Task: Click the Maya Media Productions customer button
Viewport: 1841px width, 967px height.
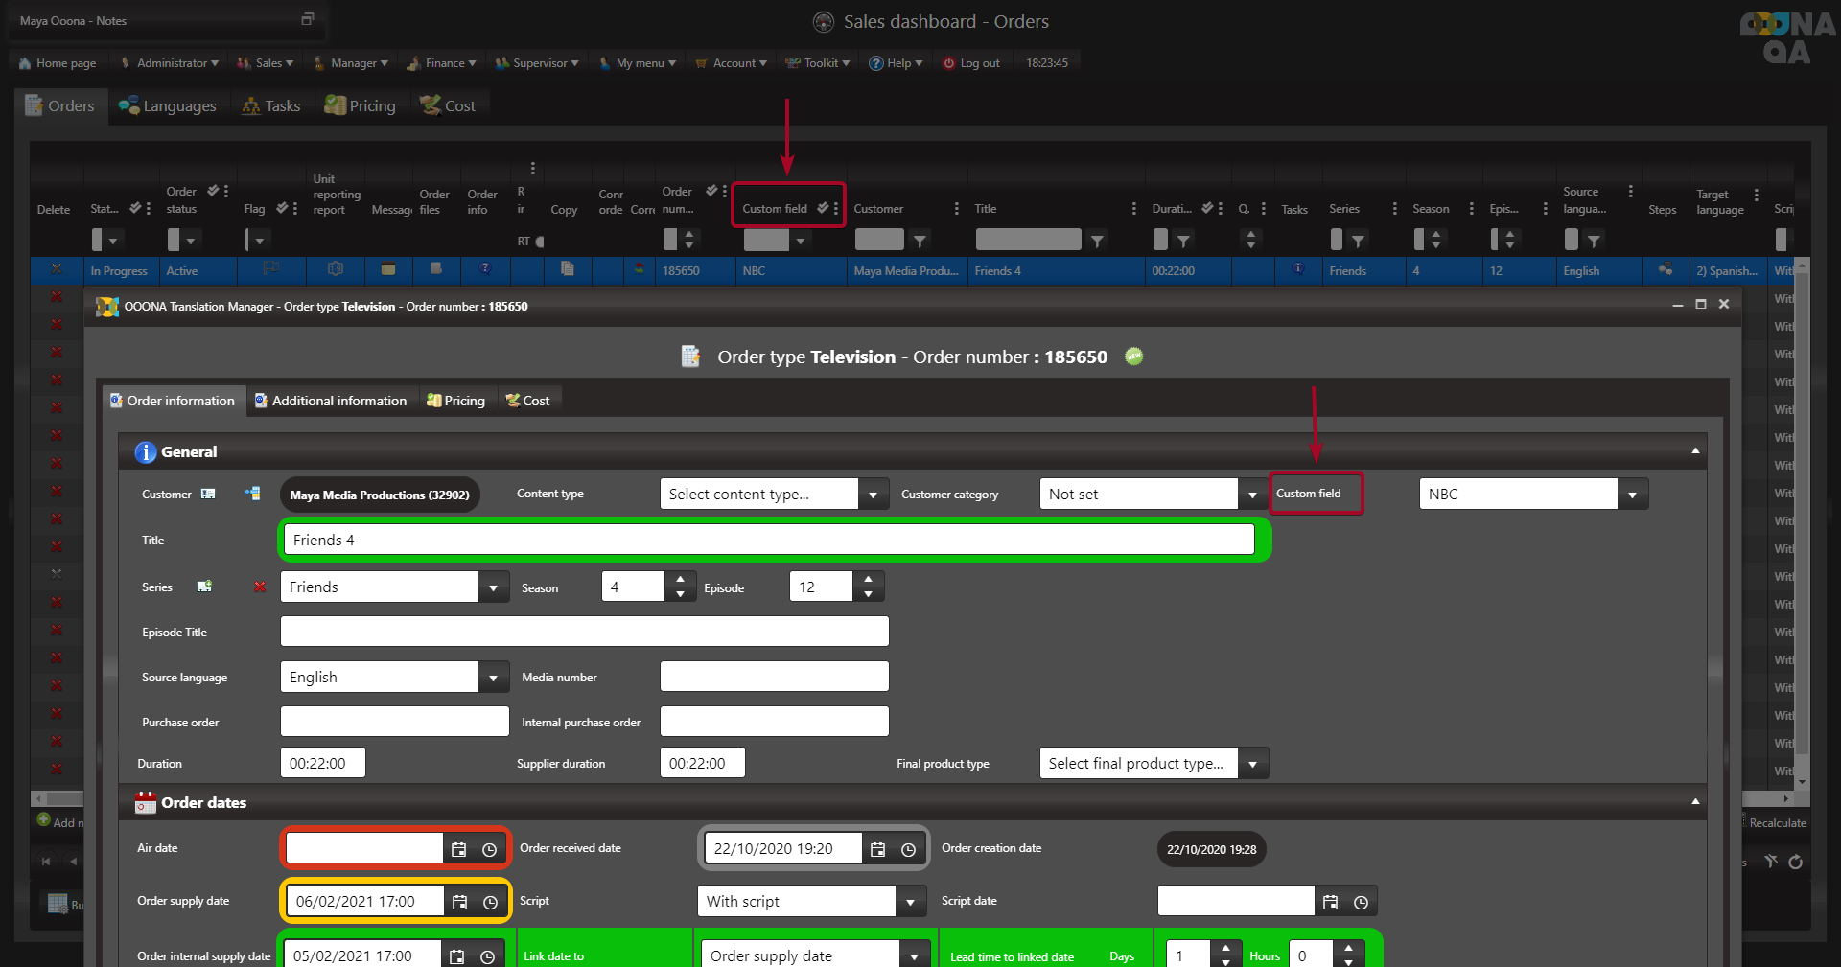Action: (x=380, y=495)
